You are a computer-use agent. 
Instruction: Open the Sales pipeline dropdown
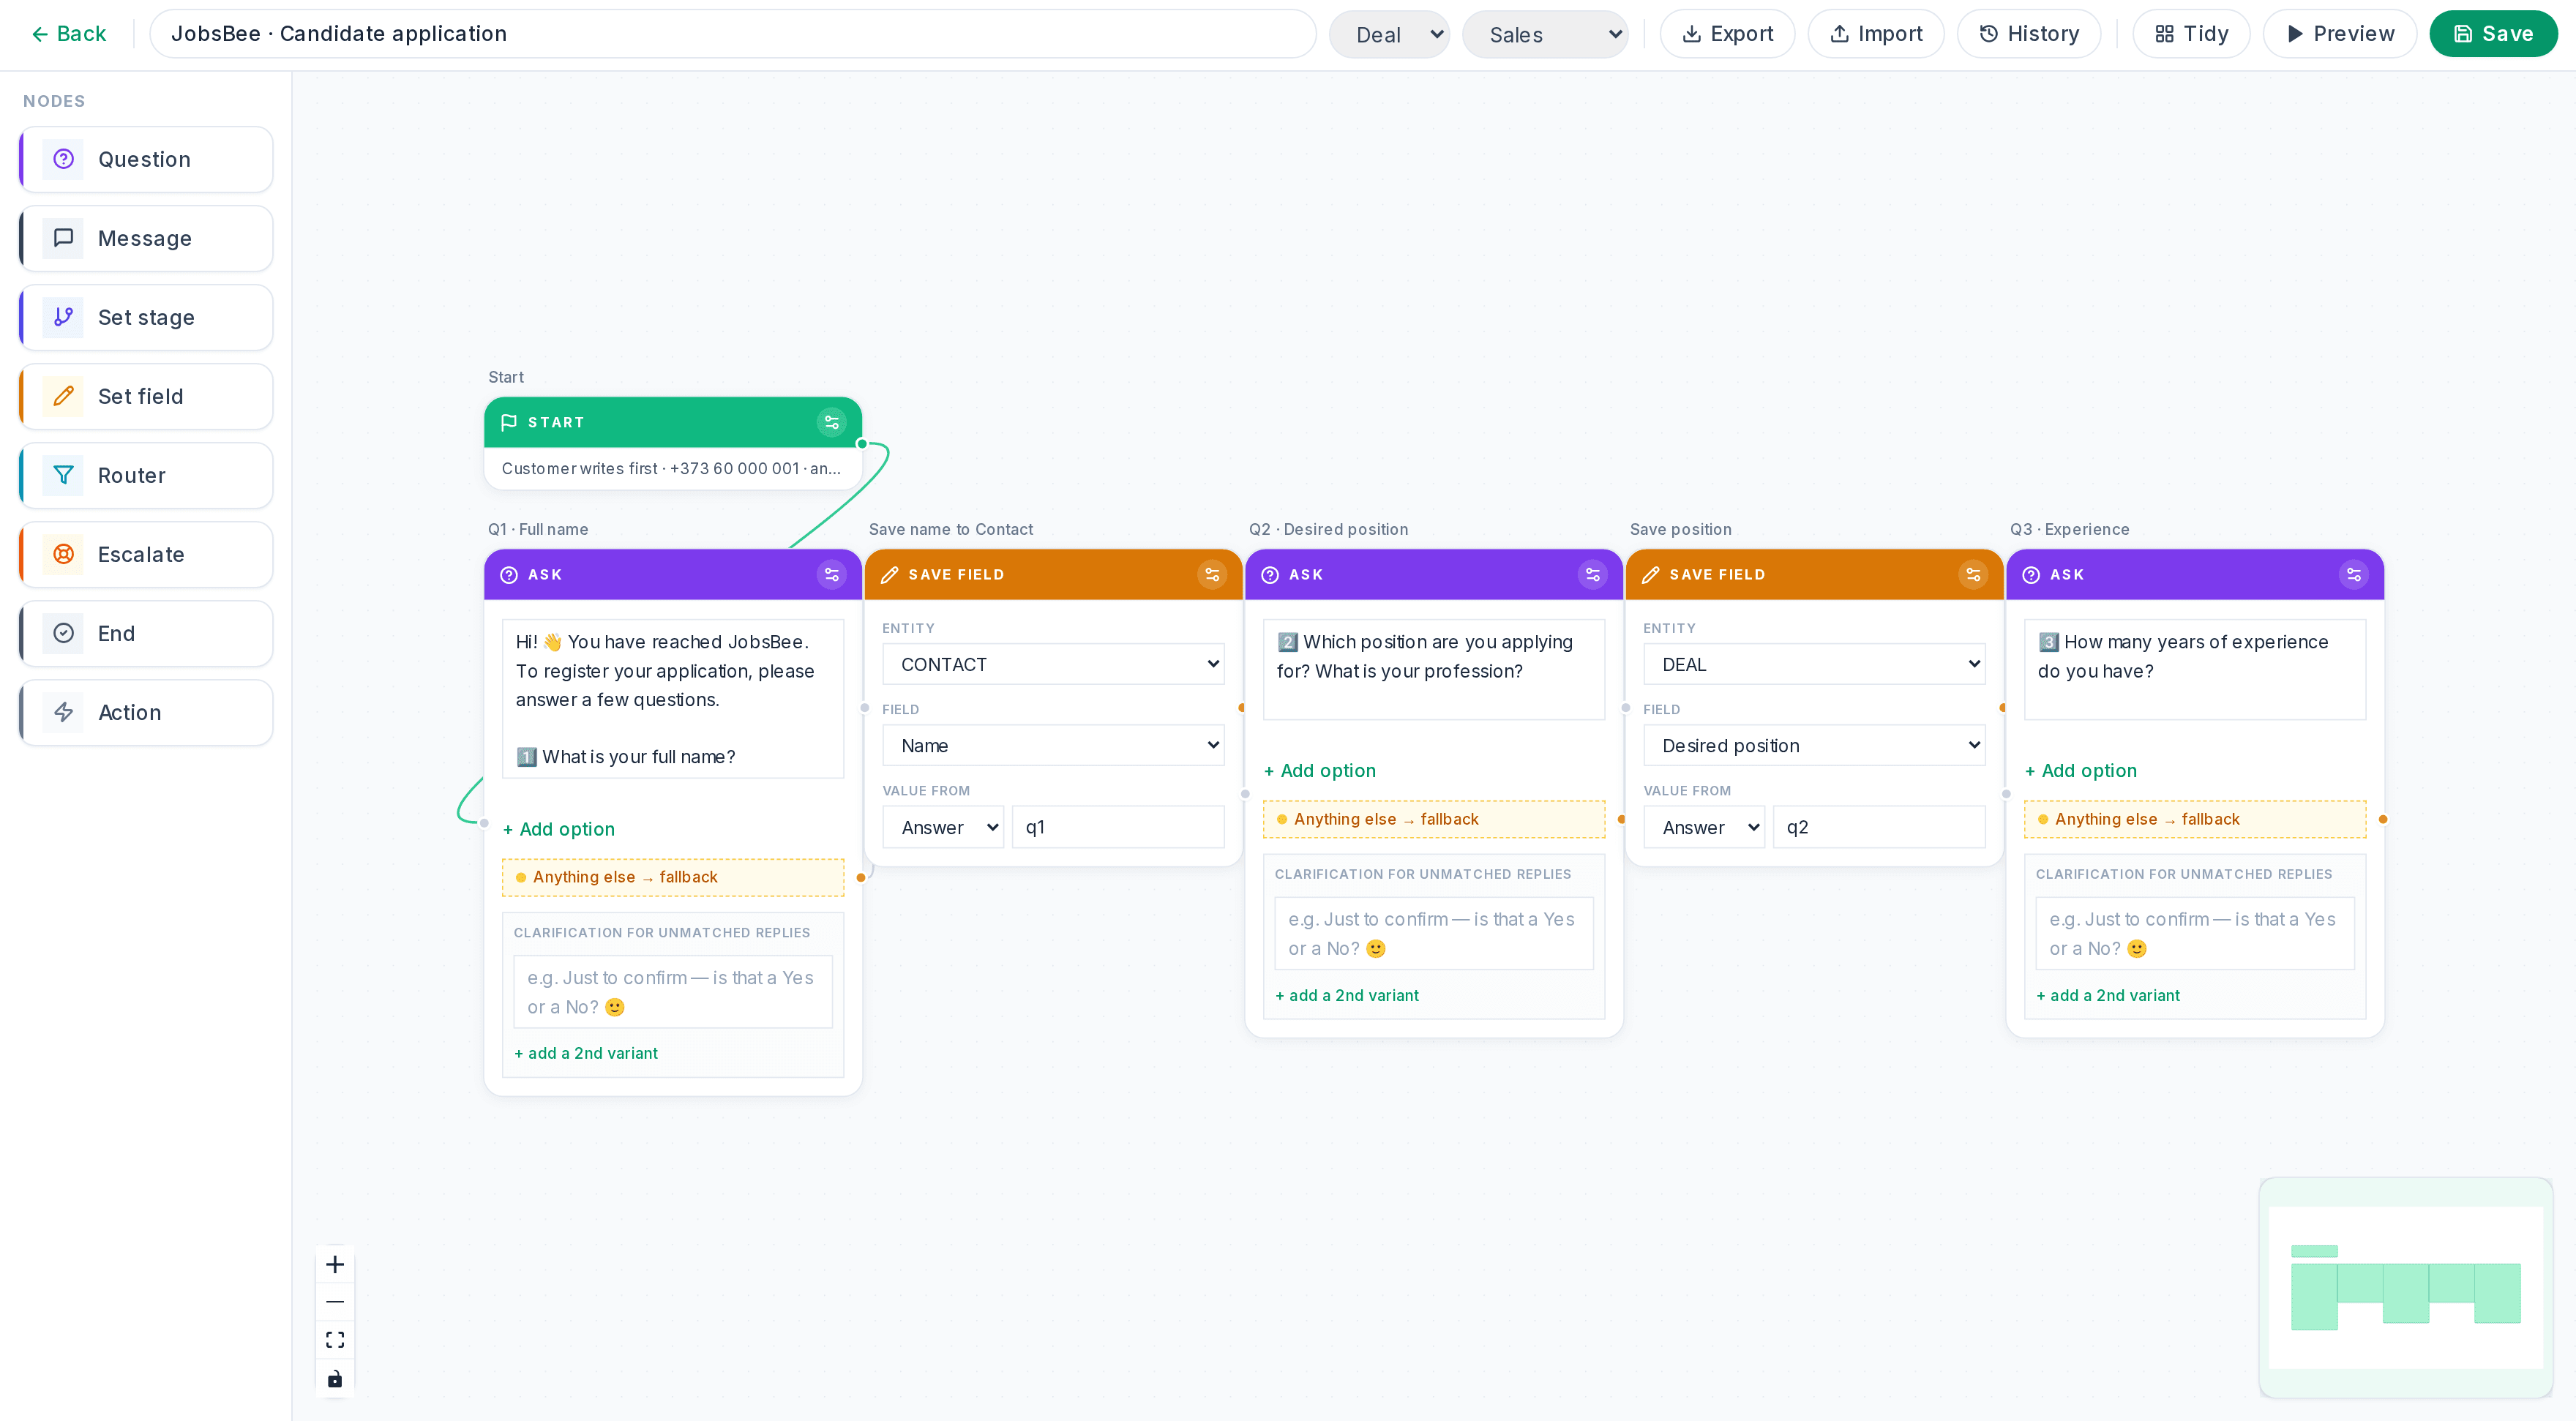(x=1545, y=34)
